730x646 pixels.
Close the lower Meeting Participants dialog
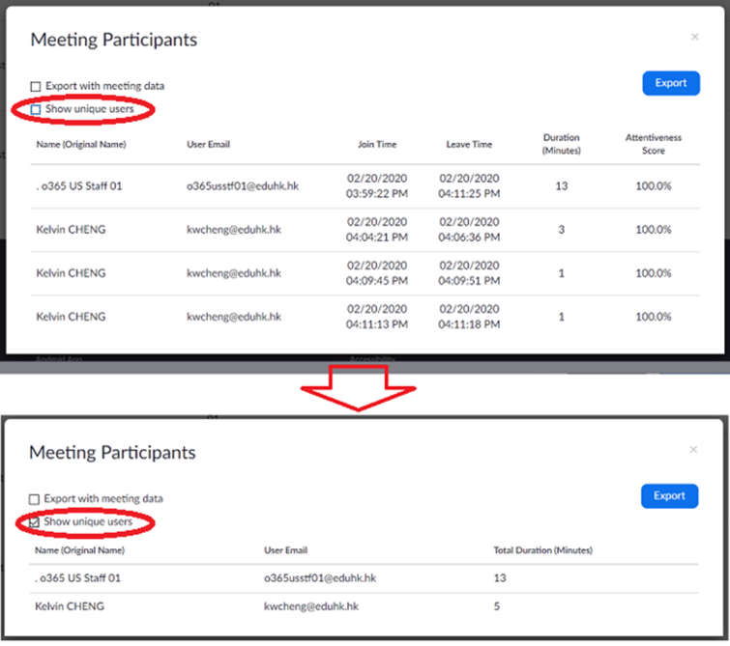point(693,450)
